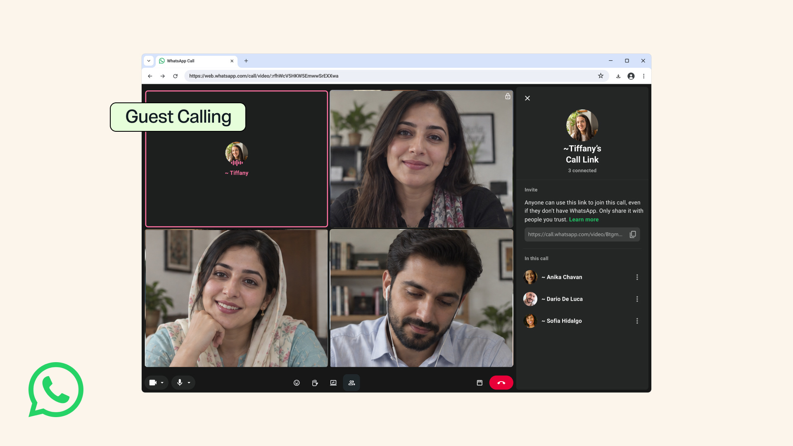This screenshot has height=446, width=793.
Task: Close the WhatsApp Call browser tab
Action: pyautogui.click(x=232, y=61)
